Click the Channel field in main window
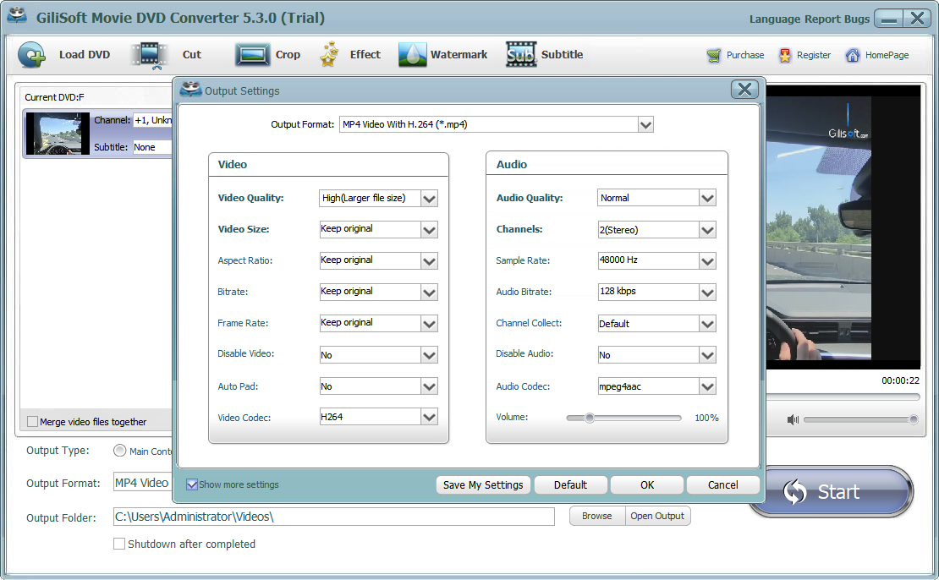Screen dimensions: 939x580 (x=152, y=120)
